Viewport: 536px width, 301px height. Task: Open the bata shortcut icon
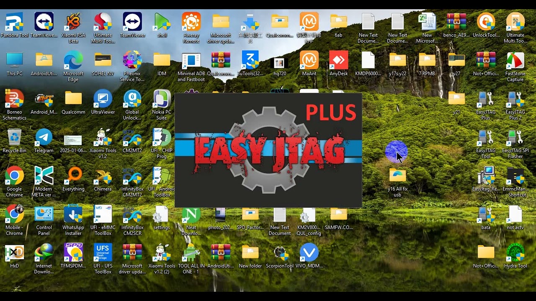tap(486, 217)
